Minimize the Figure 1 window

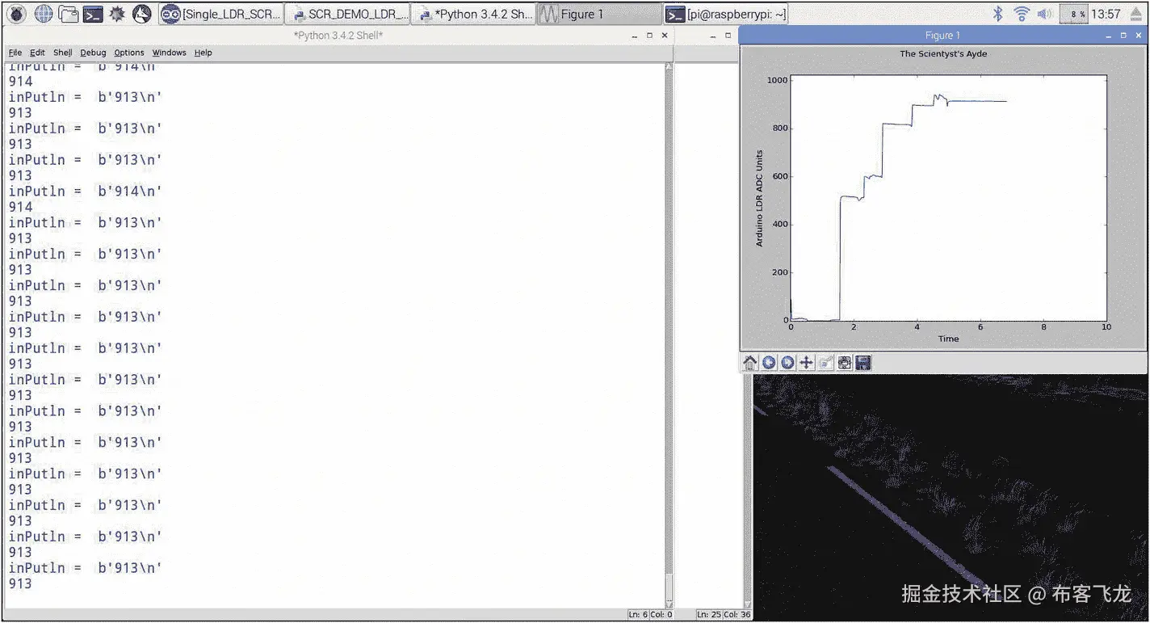click(x=1109, y=35)
